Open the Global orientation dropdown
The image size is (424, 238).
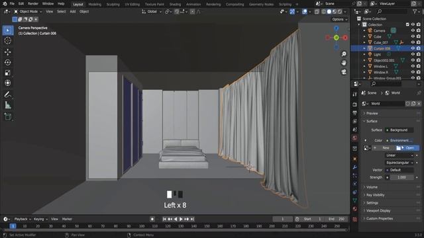click(x=152, y=12)
